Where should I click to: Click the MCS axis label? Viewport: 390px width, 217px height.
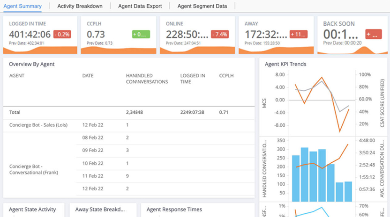coord(264,103)
